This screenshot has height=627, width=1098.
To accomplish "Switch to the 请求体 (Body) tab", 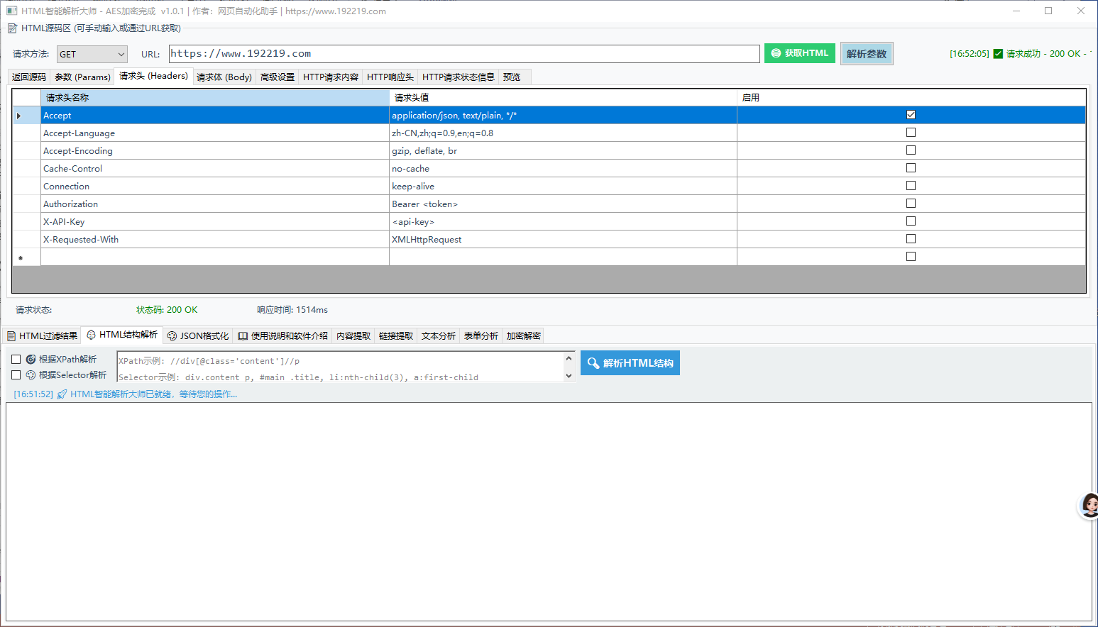I will click(224, 77).
